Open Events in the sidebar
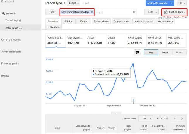The width and height of the screenshot is (189, 134). [5, 76]
